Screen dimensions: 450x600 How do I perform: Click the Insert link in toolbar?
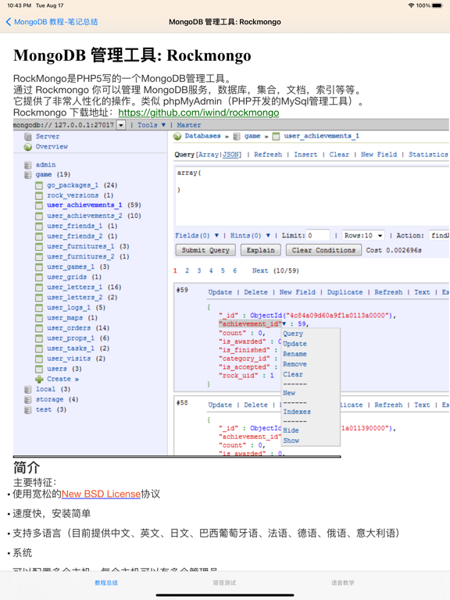click(305, 155)
